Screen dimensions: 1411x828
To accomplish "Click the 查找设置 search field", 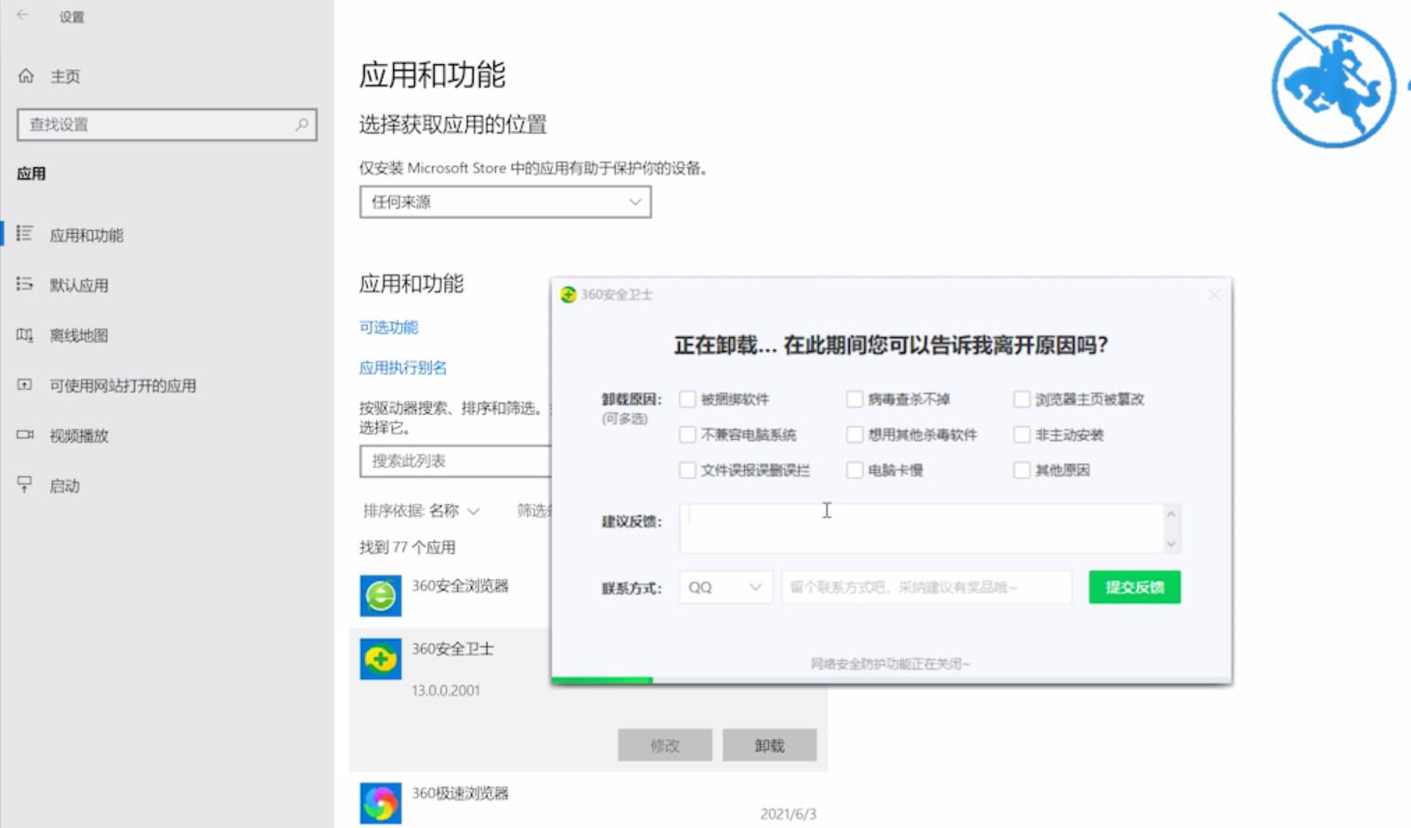I will coord(167,124).
